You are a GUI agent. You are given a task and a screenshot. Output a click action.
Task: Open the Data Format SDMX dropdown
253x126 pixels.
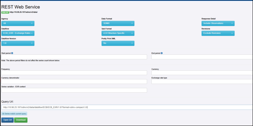pyautogui.click(x=118, y=23)
